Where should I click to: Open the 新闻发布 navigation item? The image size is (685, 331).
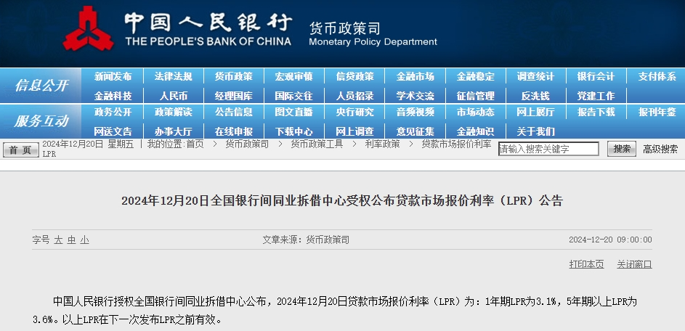(x=113, y=76)
